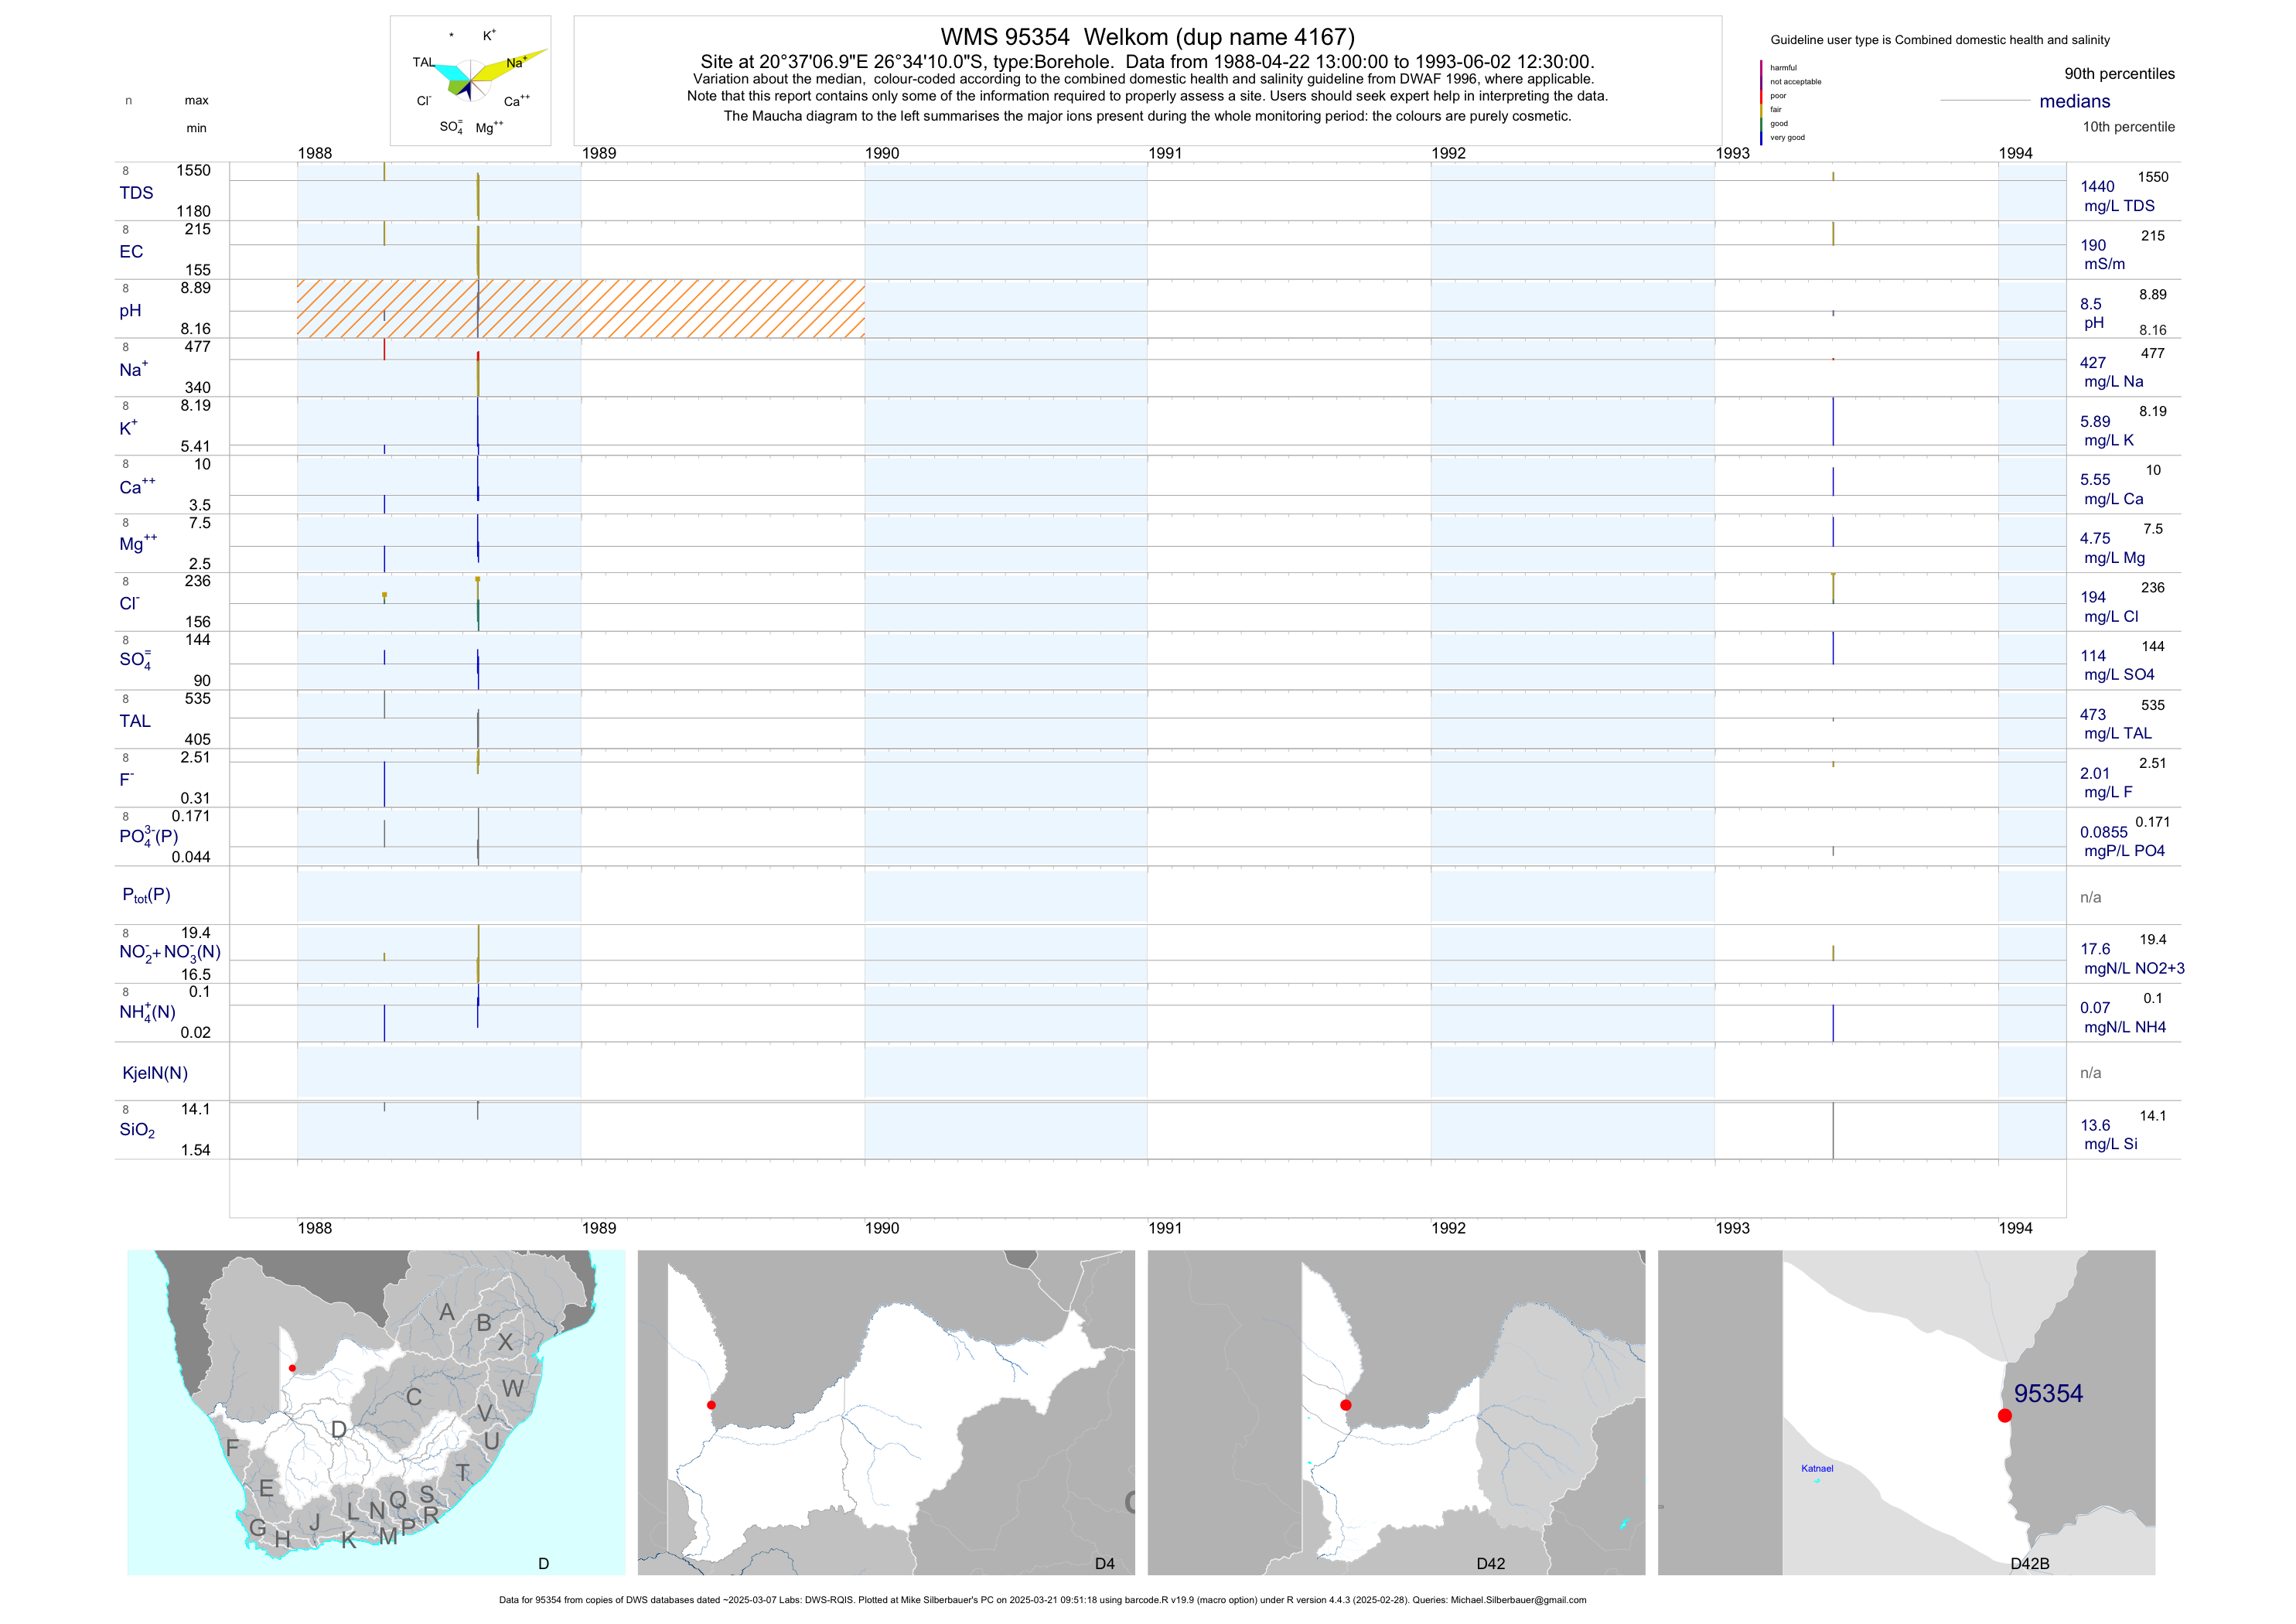
Task: Click the 1993 year marker on bottom axis
Action: point(1732,1228)
